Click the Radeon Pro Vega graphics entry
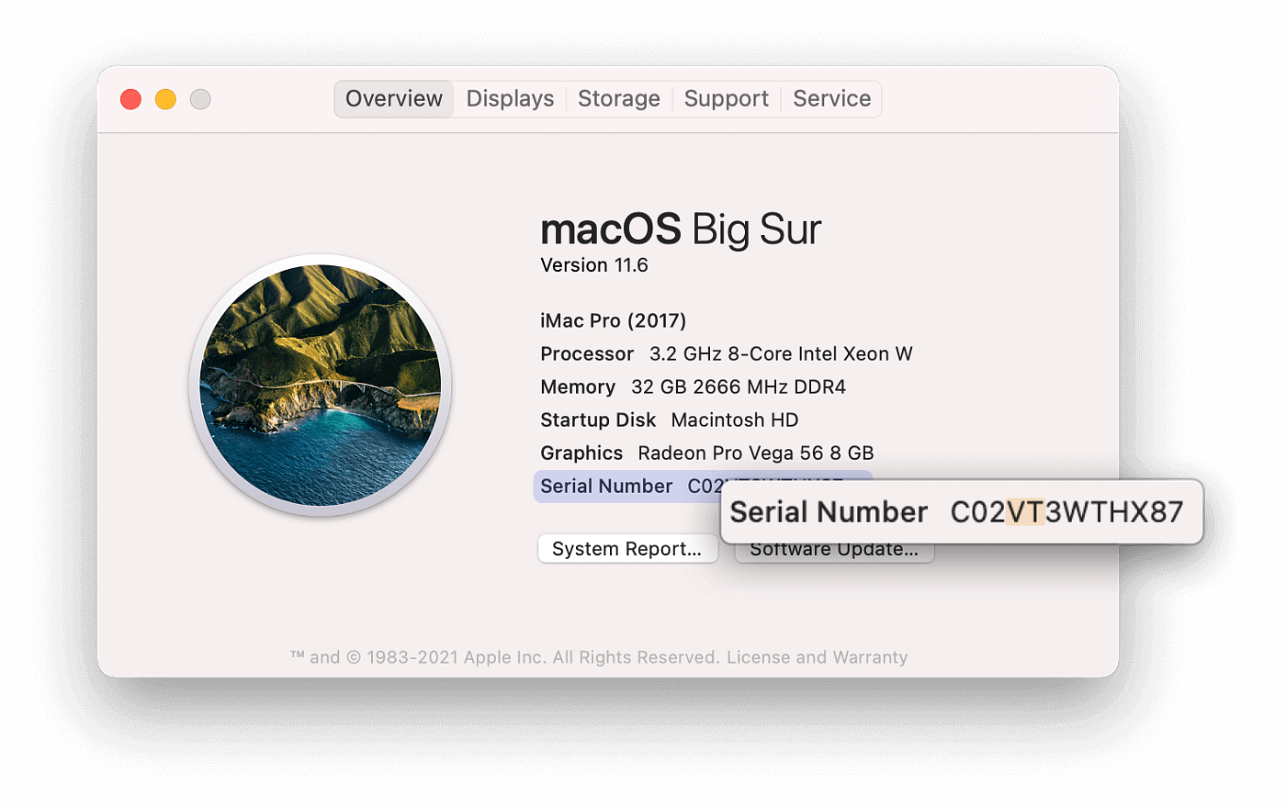This screenshot has width=1286, height=806. [755, 453]
